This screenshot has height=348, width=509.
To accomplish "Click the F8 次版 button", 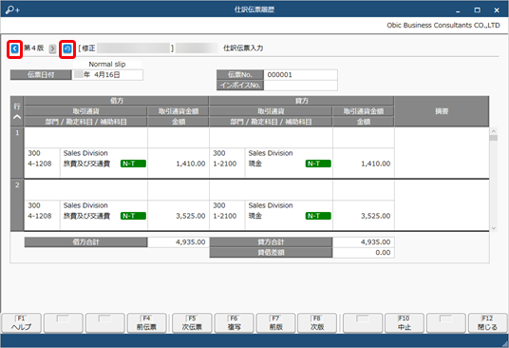I will 317,323.
